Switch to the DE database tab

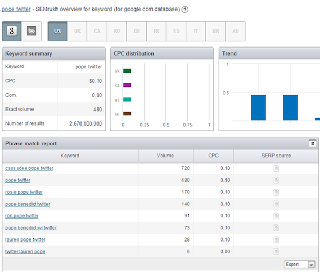(137, 31)
